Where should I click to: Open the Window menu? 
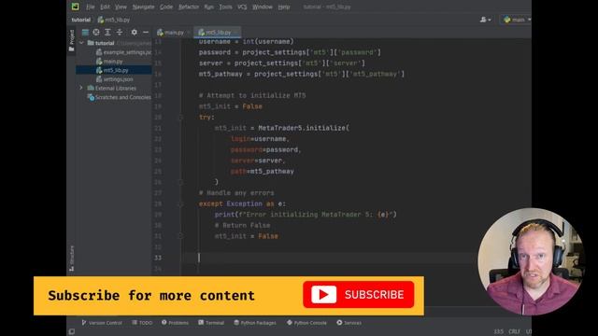point(263,7)
